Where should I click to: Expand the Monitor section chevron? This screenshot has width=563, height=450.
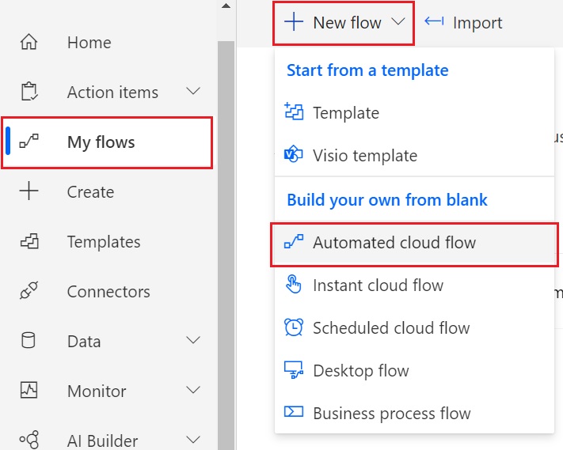pyautogui.click(x=193, y=391)
